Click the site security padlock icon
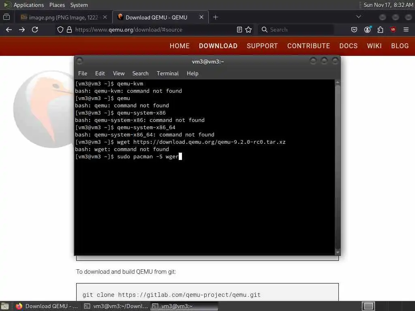The width and height of the screenshot is (415, 311). [69, 30]
